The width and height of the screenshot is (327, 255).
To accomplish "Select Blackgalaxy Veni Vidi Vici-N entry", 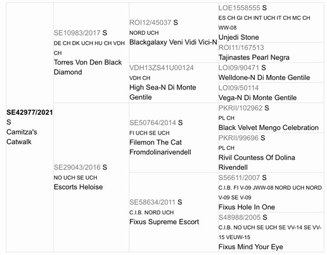I will [173, 42].
